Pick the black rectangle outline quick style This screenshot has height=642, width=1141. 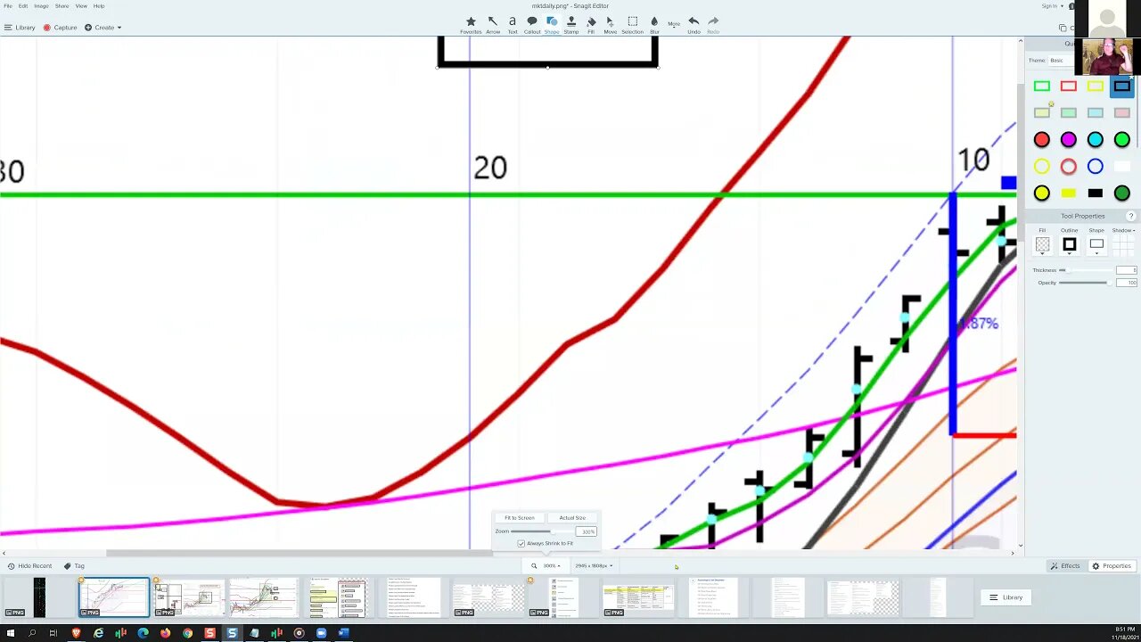coord(1121,86)
